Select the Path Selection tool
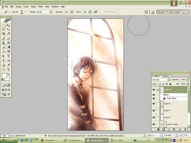Viewport: 191px width, 143px height. tap(3, 56)
